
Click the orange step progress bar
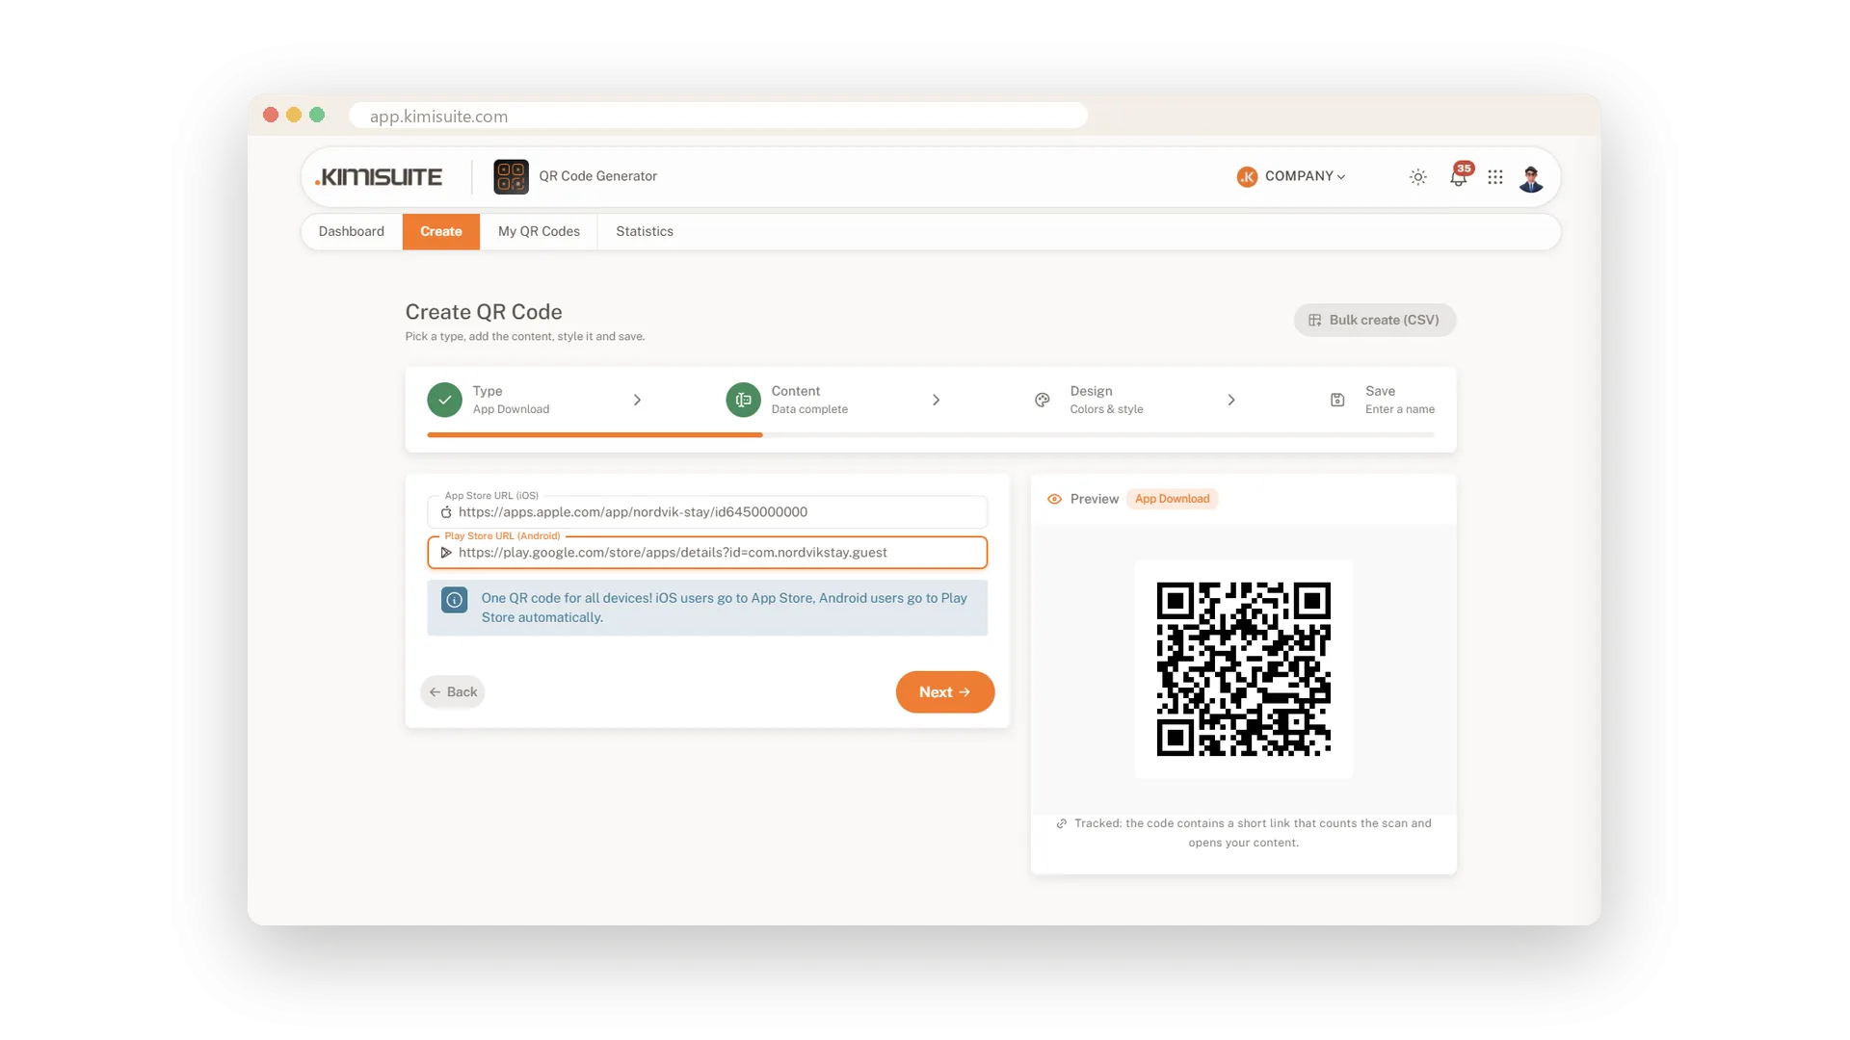[595, 435]
